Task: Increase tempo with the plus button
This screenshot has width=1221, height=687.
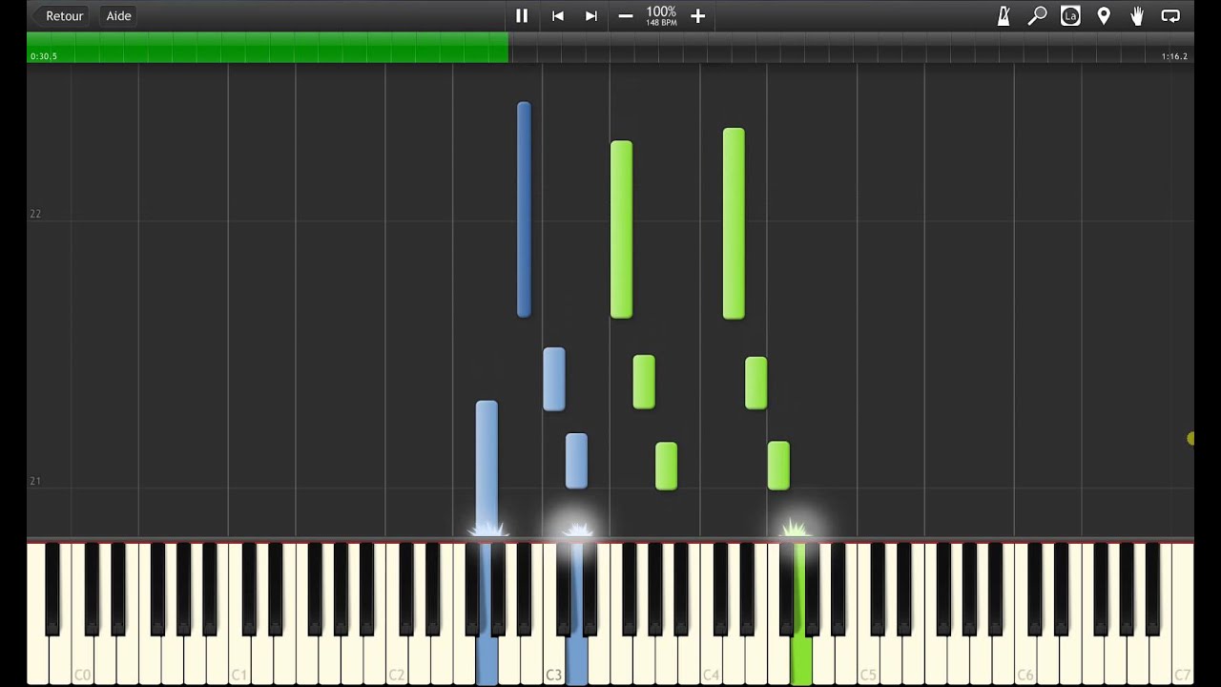Action: 697,15
